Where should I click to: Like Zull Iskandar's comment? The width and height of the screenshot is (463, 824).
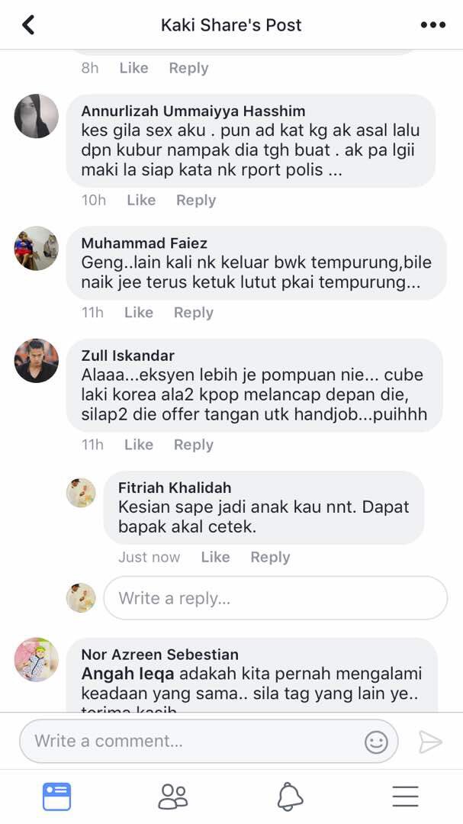coord(139,445)
